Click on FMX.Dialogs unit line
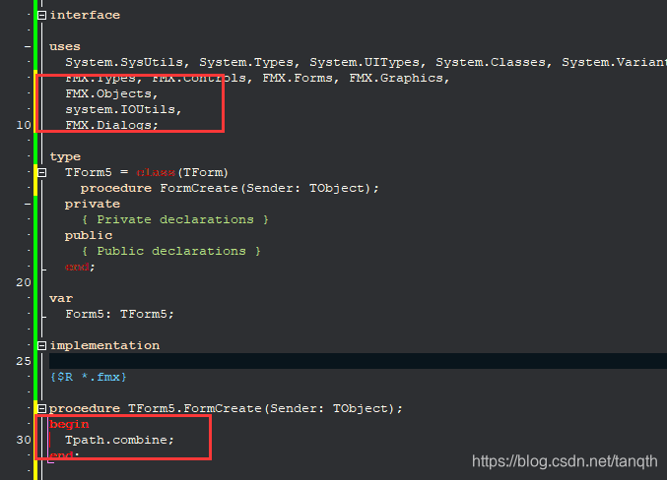 coord(111,125)
